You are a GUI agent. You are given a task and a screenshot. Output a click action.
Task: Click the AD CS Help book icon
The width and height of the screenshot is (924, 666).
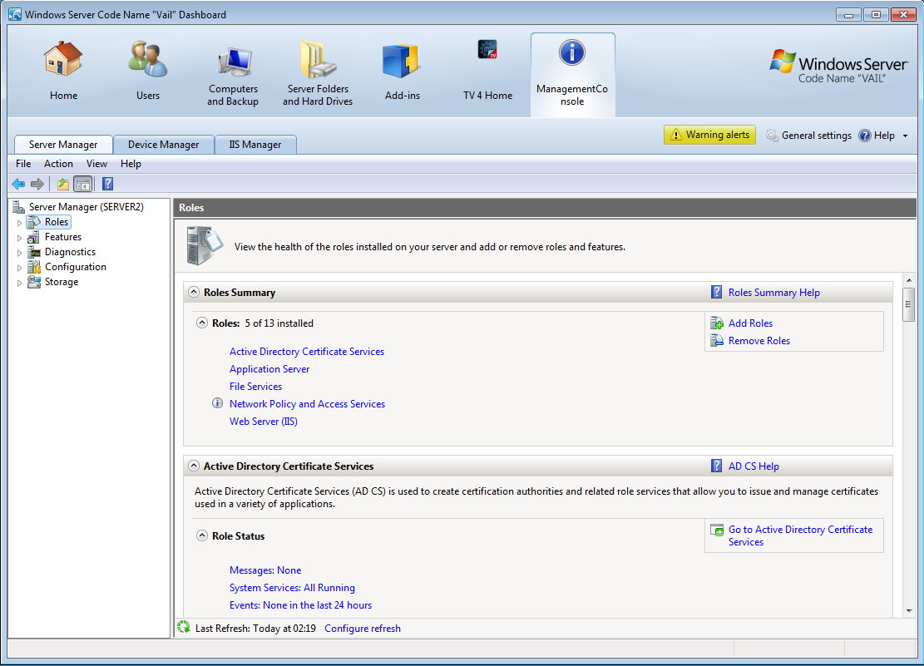[717, 466]
